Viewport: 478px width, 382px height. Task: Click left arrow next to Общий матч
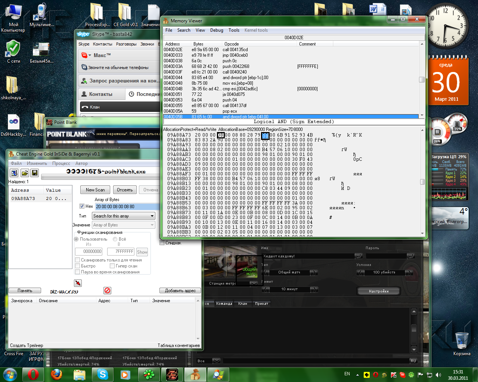pos(266,272)
